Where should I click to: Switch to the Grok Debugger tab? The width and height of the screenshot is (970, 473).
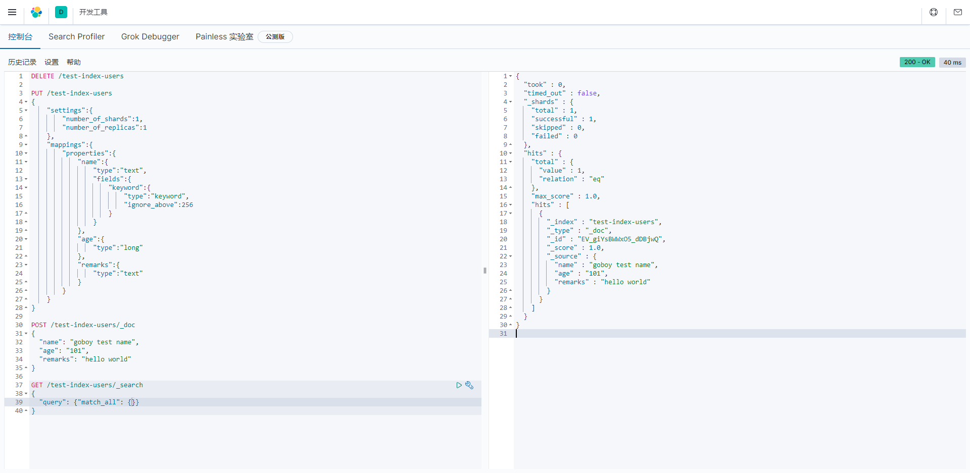(150, 37)
